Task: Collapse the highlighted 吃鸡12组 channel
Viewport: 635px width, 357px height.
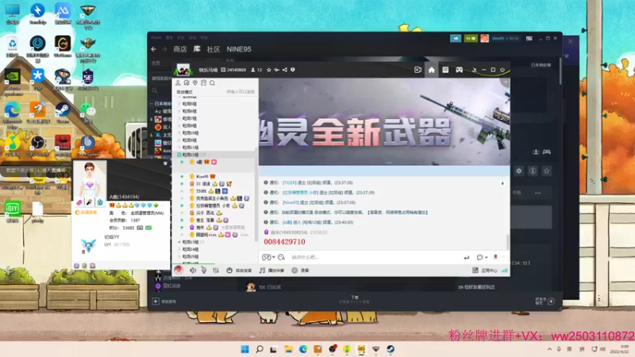Action: click(179, 155)
